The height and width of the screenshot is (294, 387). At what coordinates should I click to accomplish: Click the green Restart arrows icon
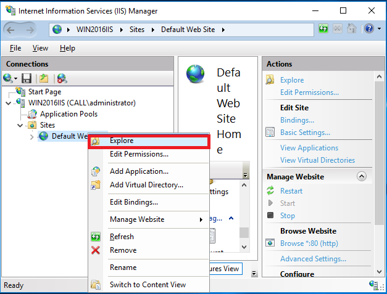pyautogui.click(x=270, y=190)
